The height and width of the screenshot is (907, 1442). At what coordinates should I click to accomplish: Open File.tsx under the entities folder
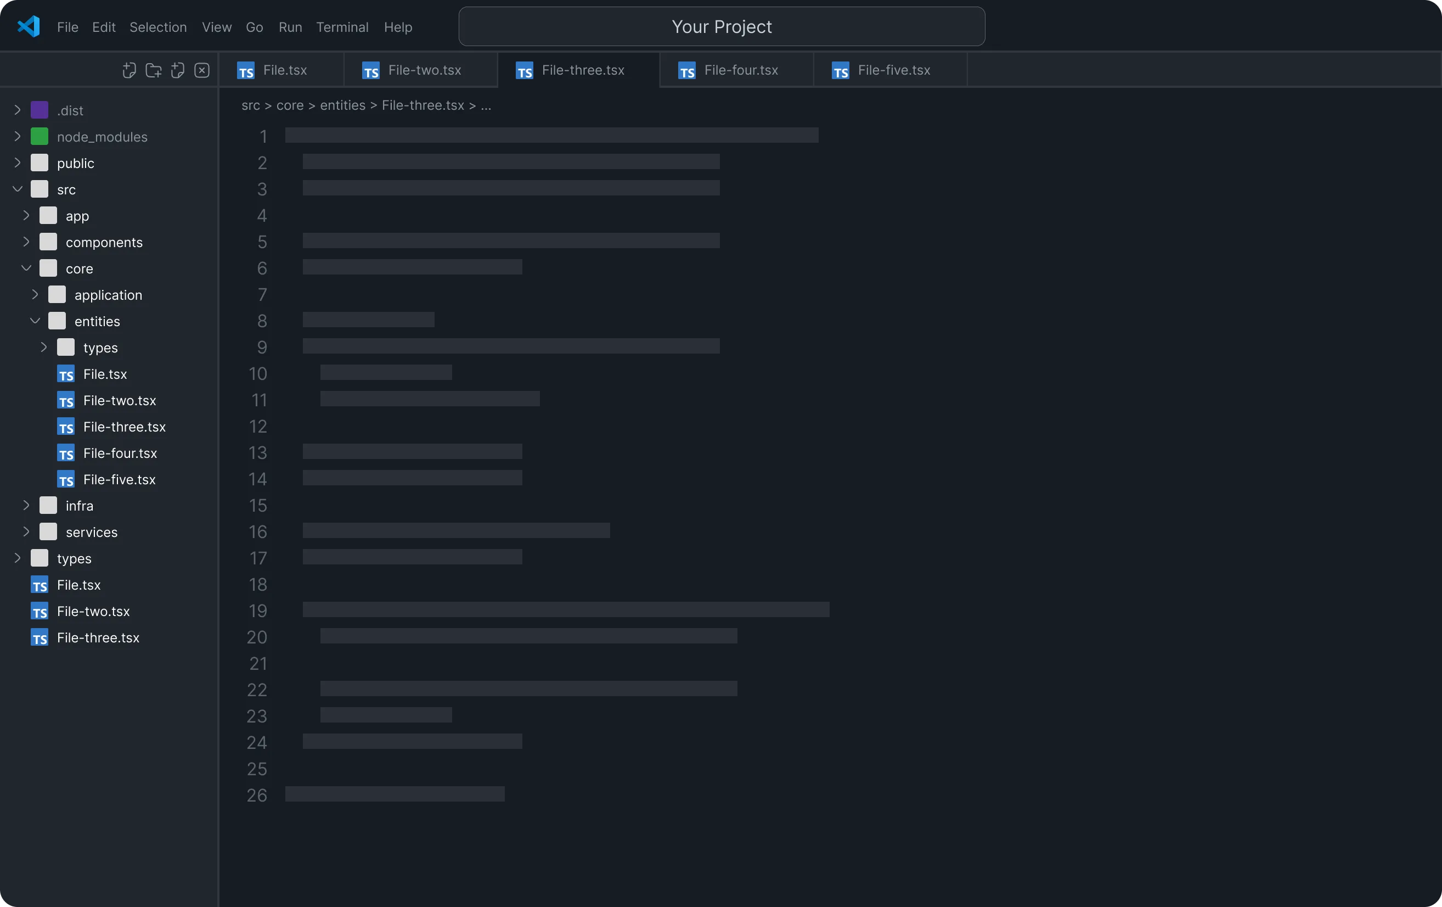tap(105, 374)
